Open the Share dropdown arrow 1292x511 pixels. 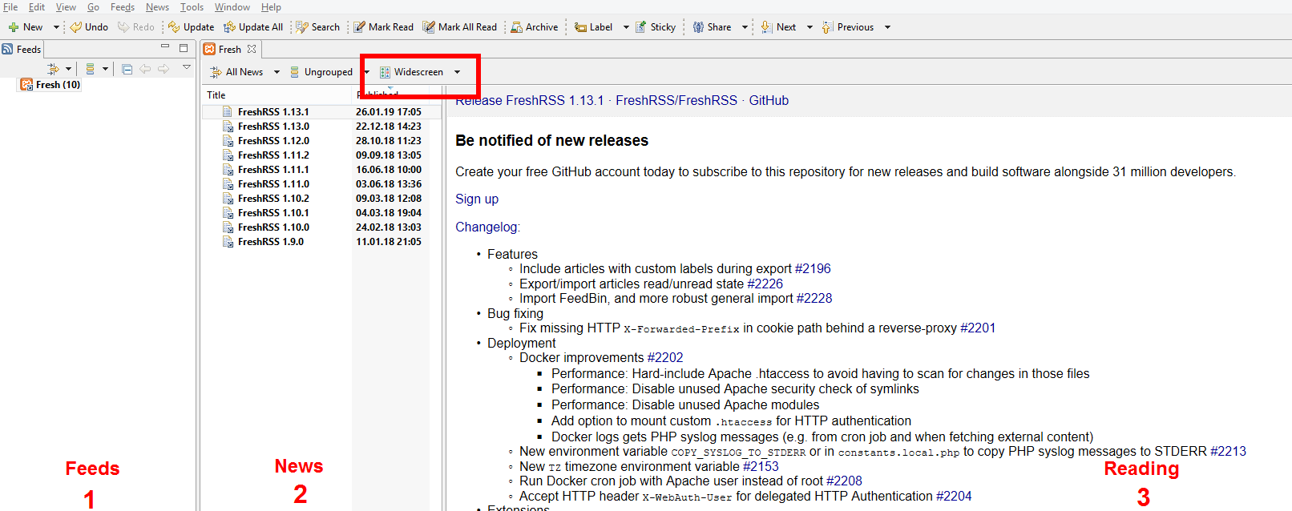point(745,27)
